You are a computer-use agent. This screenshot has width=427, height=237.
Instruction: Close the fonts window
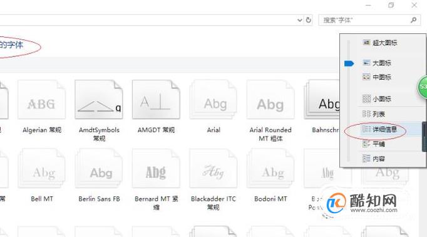414,5
